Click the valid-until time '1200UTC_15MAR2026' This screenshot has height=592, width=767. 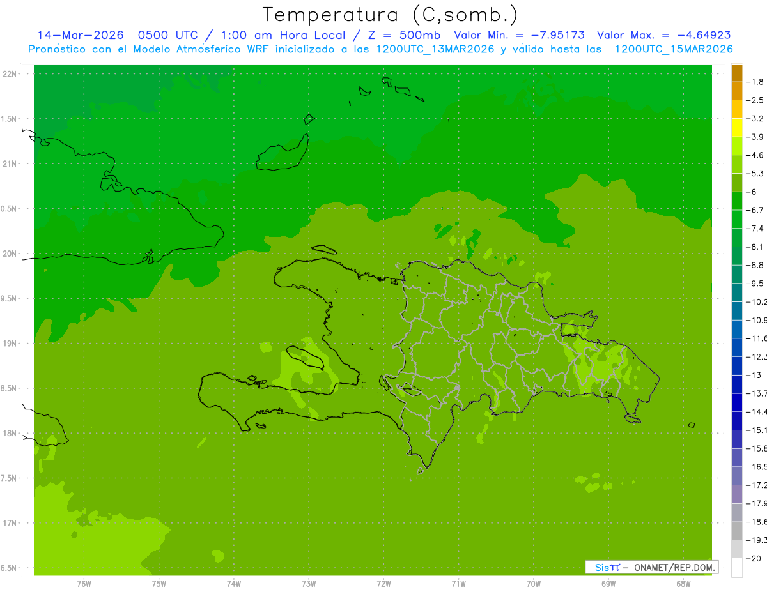[x=674, y=49]
